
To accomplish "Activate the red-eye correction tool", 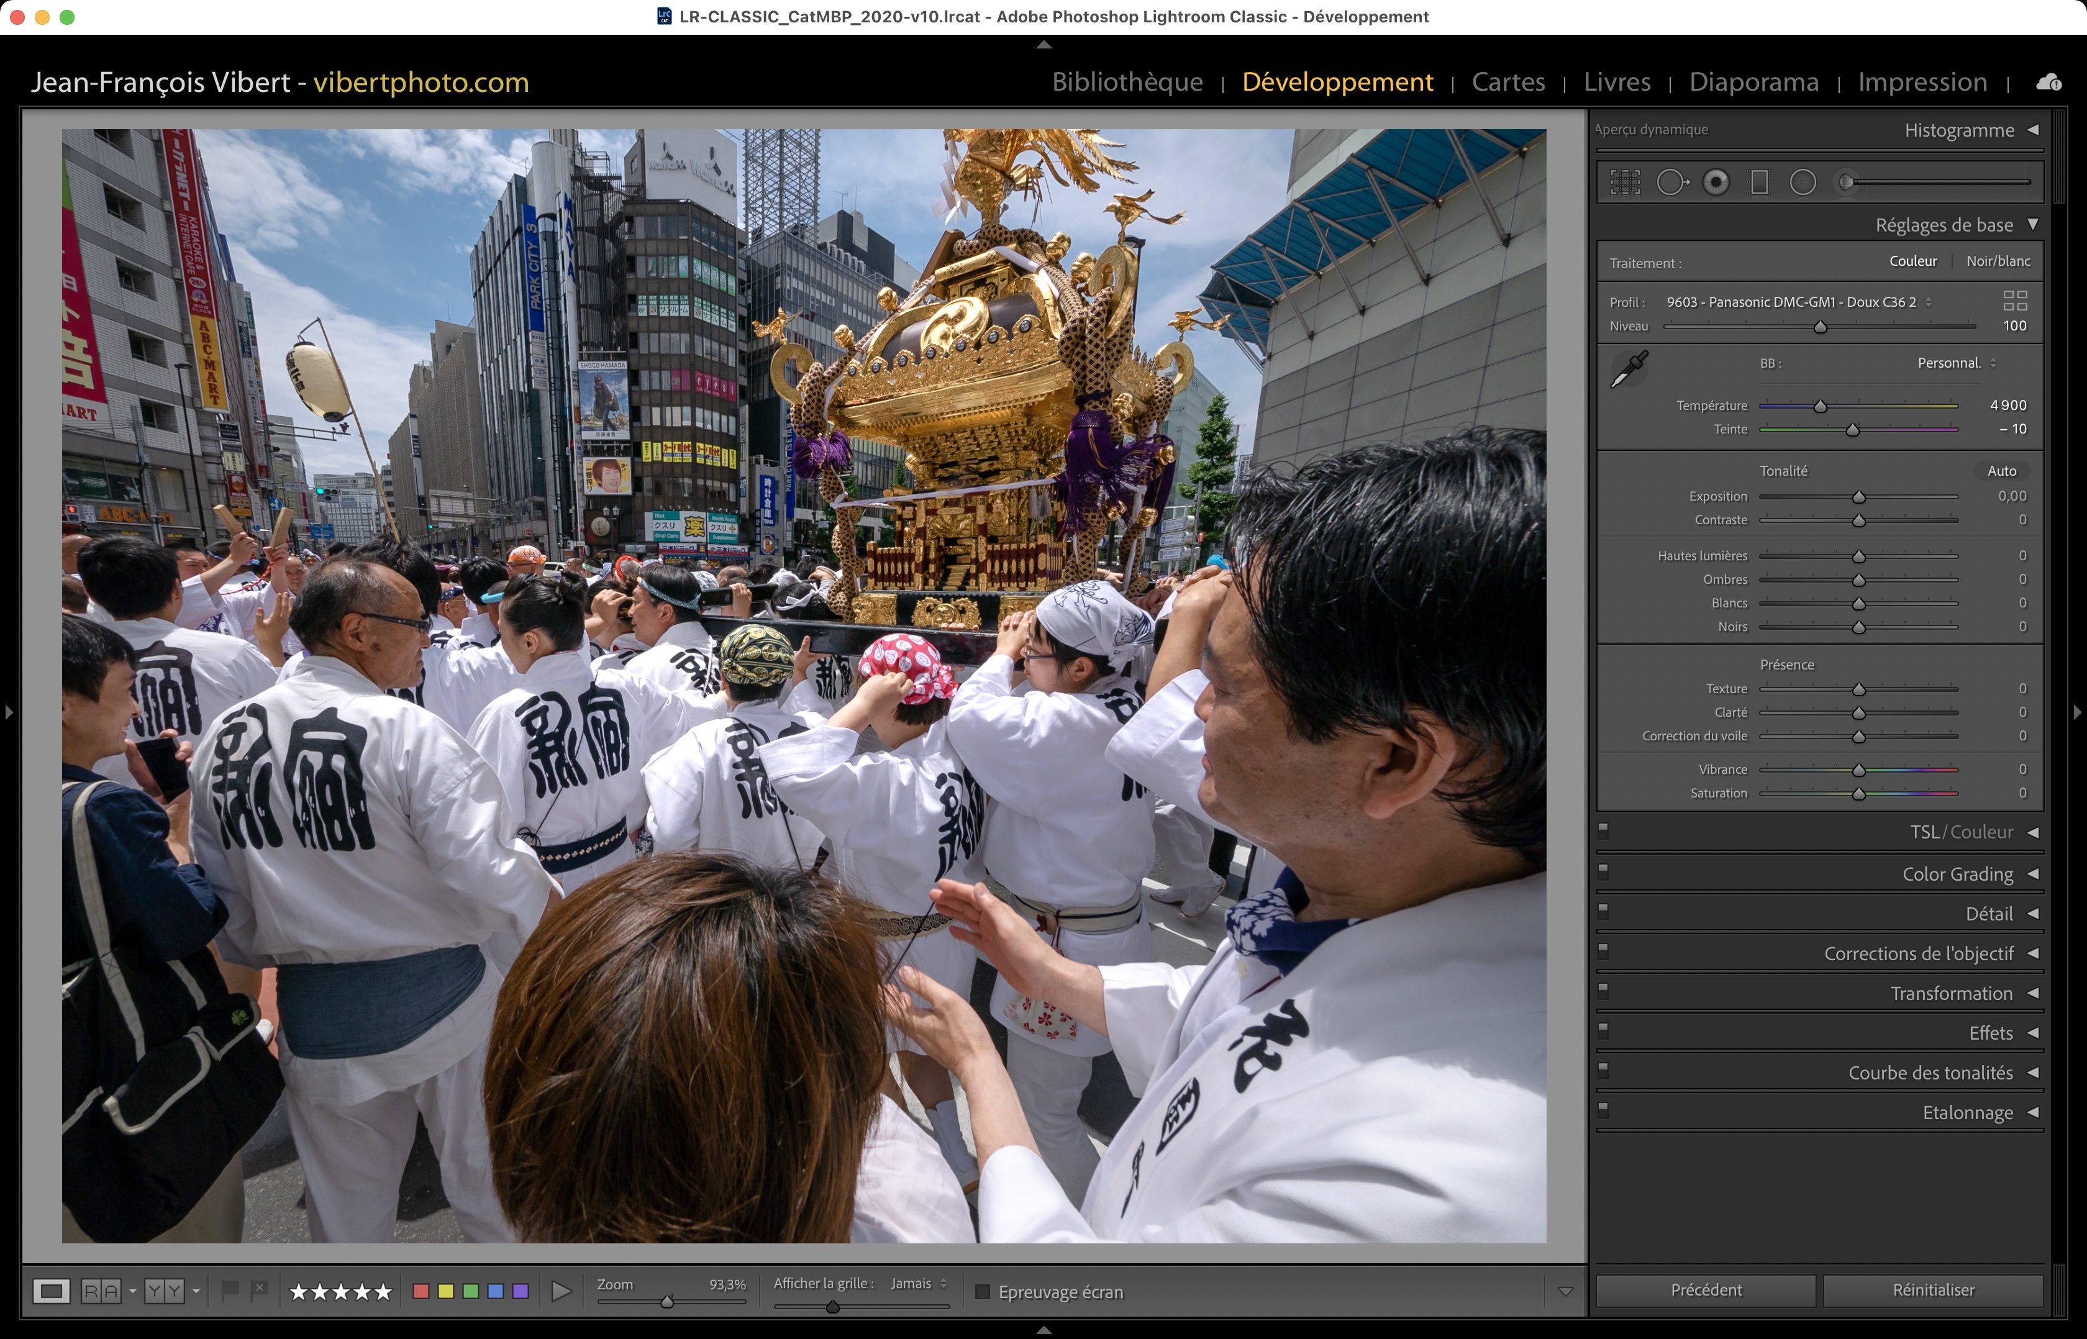I will (x=1716, y=182).
